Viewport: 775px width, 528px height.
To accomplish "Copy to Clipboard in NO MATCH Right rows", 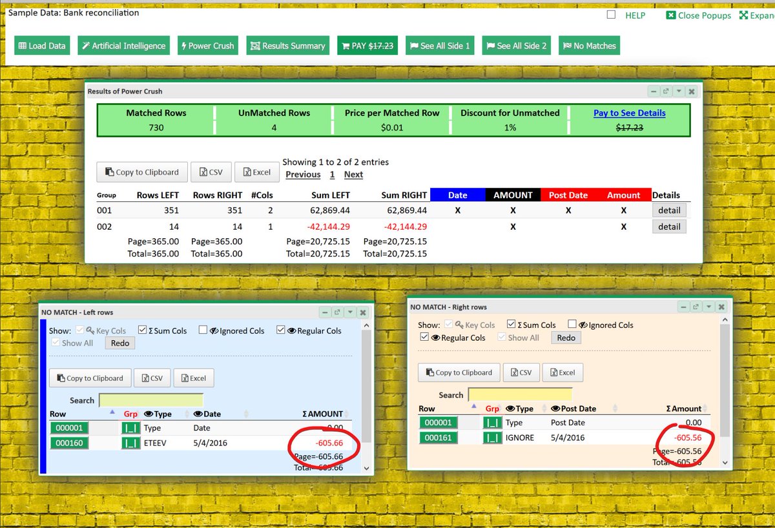I will [x=459, y=372].
